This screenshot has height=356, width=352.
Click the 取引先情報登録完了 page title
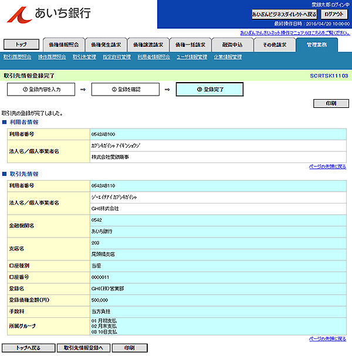pyautogui.click(x=29, y=76)
